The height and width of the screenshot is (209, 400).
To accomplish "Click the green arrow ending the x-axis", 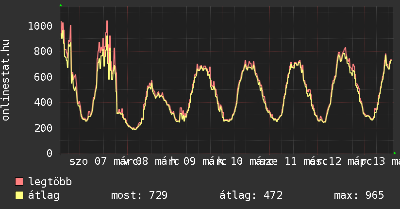I will coord(395,153).
